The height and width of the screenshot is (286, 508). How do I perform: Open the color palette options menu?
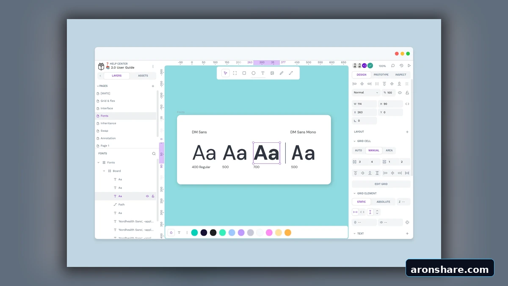pyautogui.click(x=187, y=233)
